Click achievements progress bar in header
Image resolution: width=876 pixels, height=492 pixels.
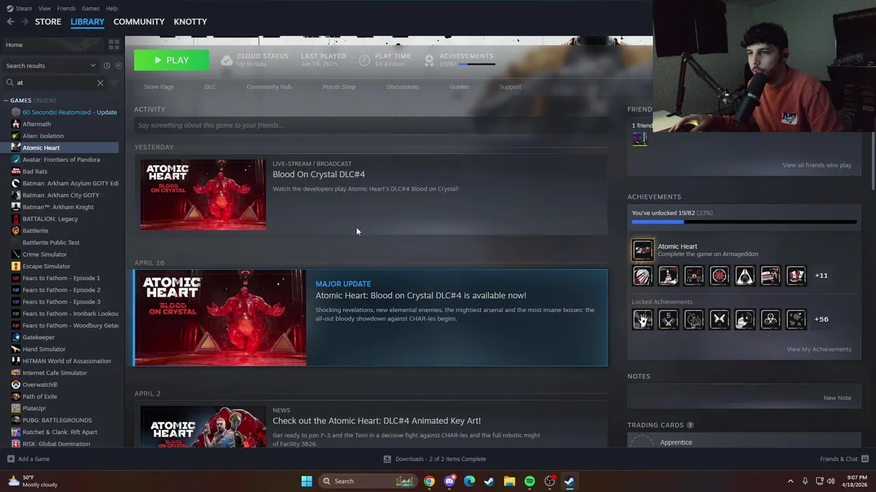click(477, 64)
